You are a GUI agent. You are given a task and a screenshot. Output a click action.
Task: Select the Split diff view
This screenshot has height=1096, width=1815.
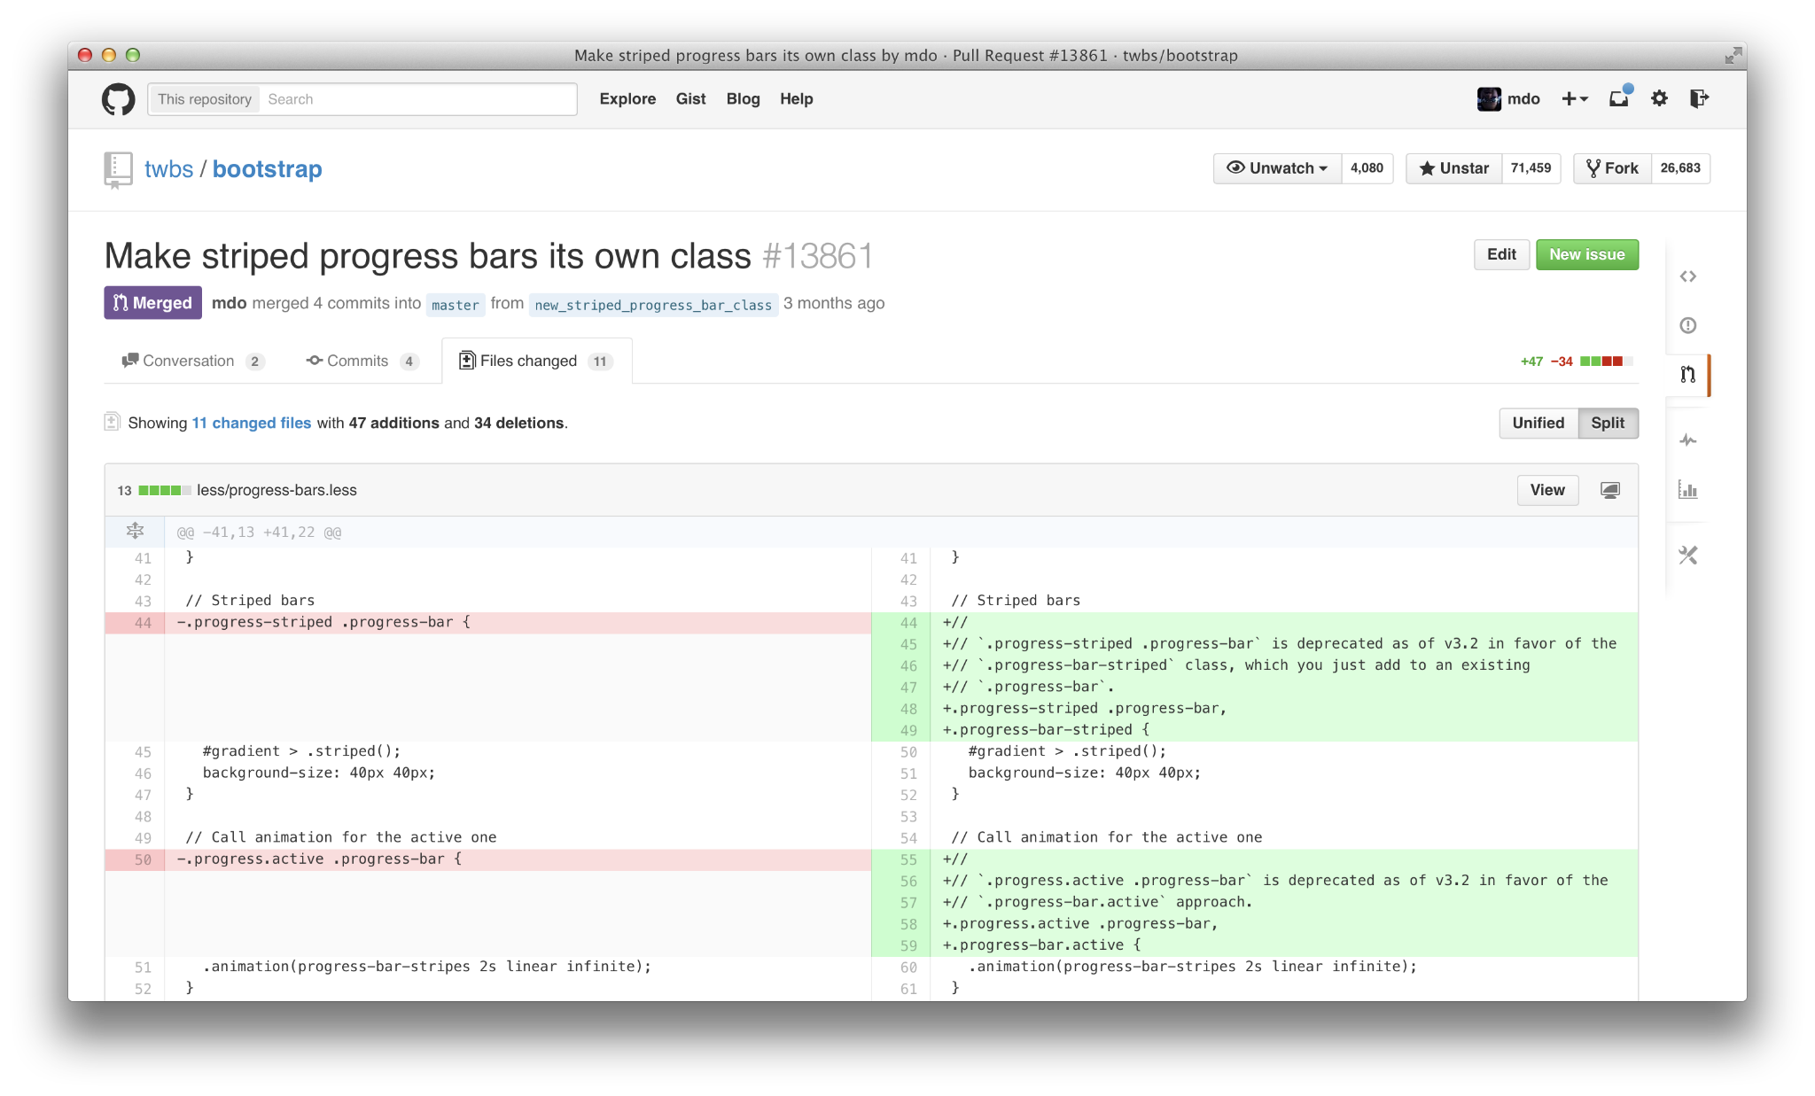click(1608, 424)
